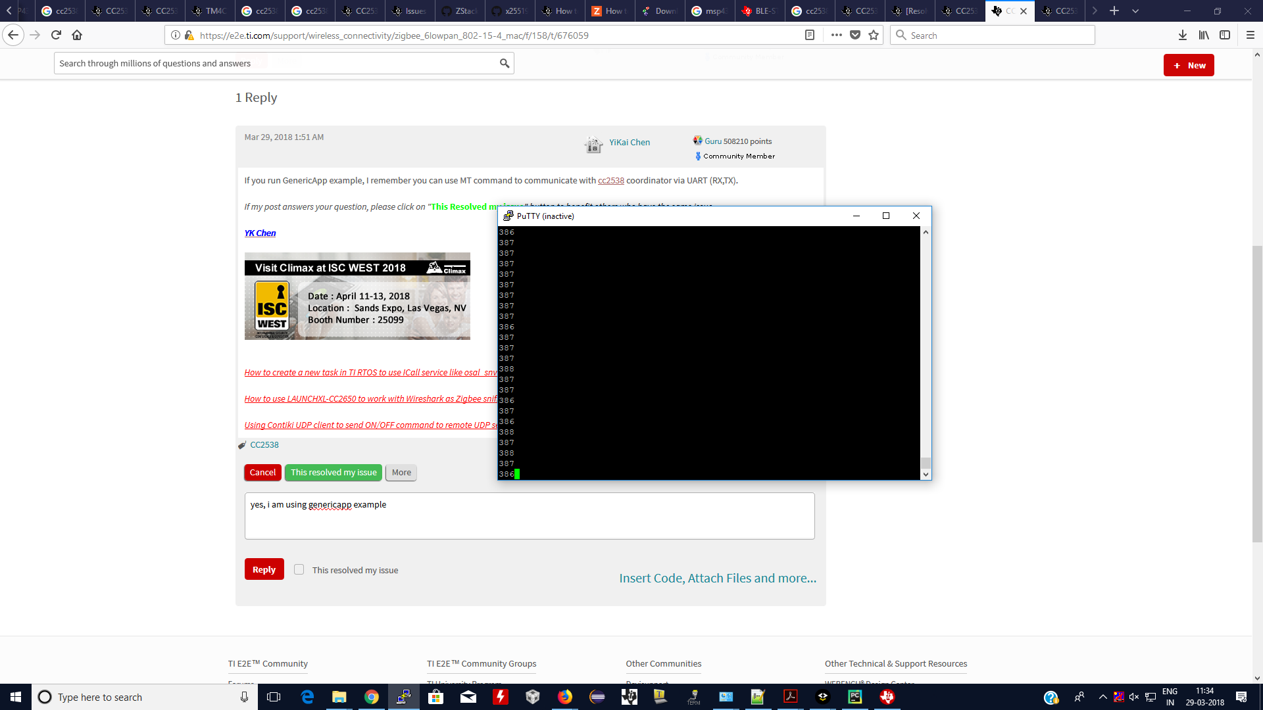1263x710 pixels.
Task: Open Firefox library icon
Action: (1203, 35)
